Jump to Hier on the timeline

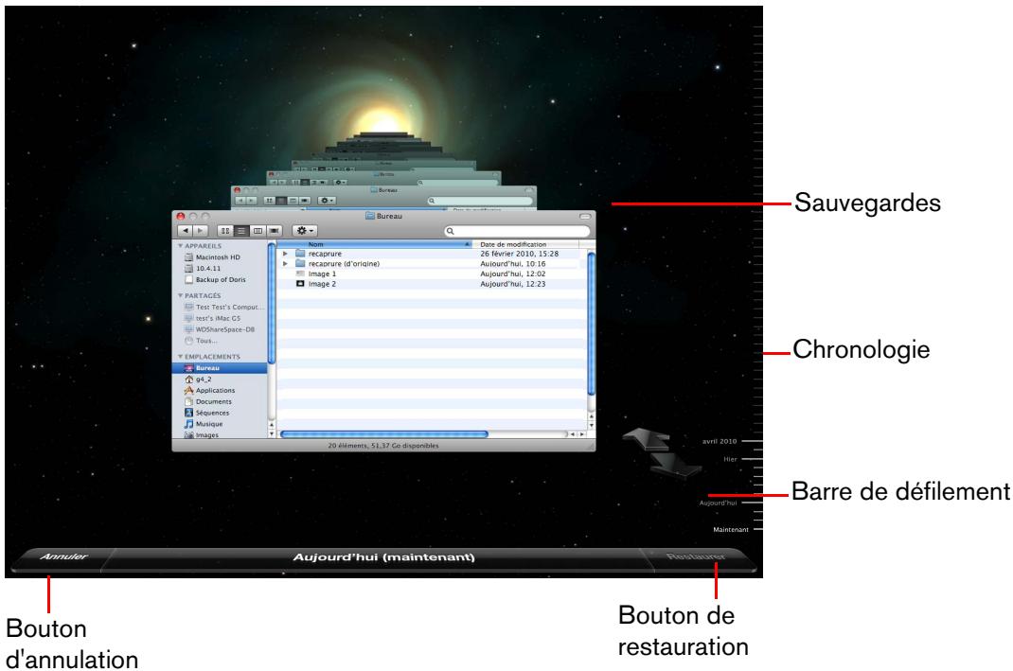[730, 459]
